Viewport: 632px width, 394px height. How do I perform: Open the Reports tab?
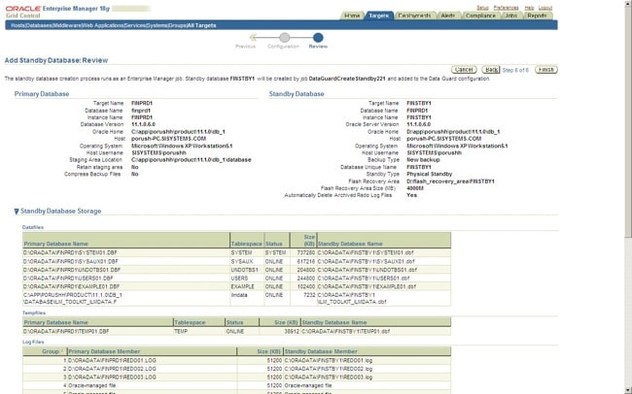(537, 16)
